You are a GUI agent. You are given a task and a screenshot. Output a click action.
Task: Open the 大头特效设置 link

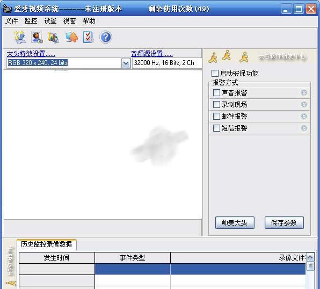[31, 54]
